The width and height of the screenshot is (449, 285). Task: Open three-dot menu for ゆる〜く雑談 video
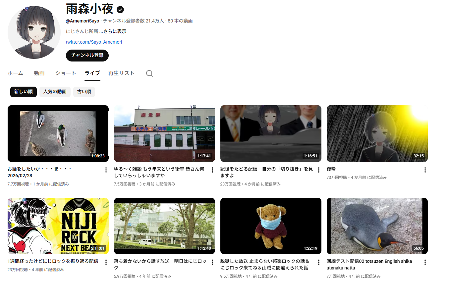(x=212, y=170)
